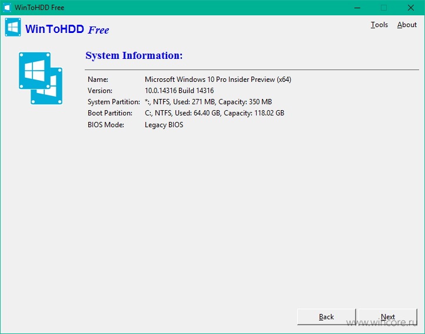Image resolution: width=425 pixels, height=334 pixels.
Task: Click the disabled maximize window button
Action: 384,8
